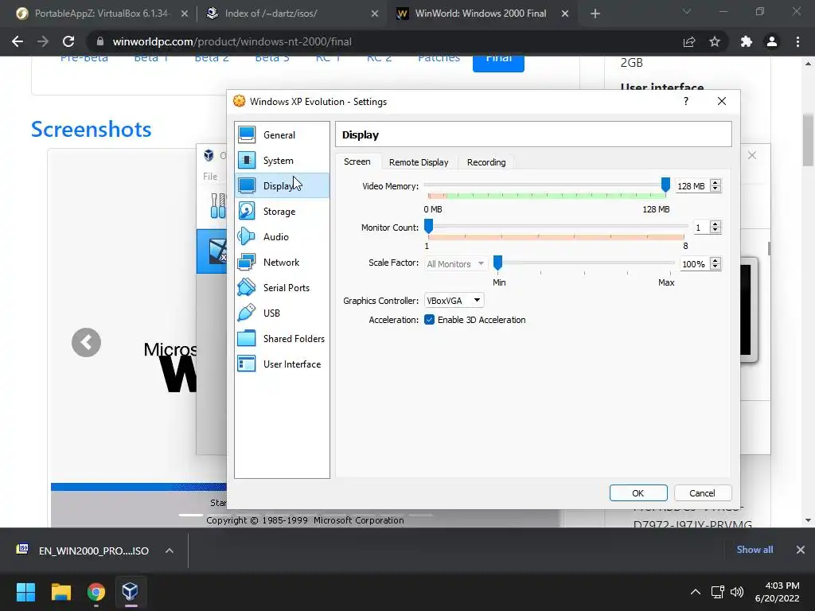
Task: Click Video Memory spinner arrows
Action: coord(716,186)
